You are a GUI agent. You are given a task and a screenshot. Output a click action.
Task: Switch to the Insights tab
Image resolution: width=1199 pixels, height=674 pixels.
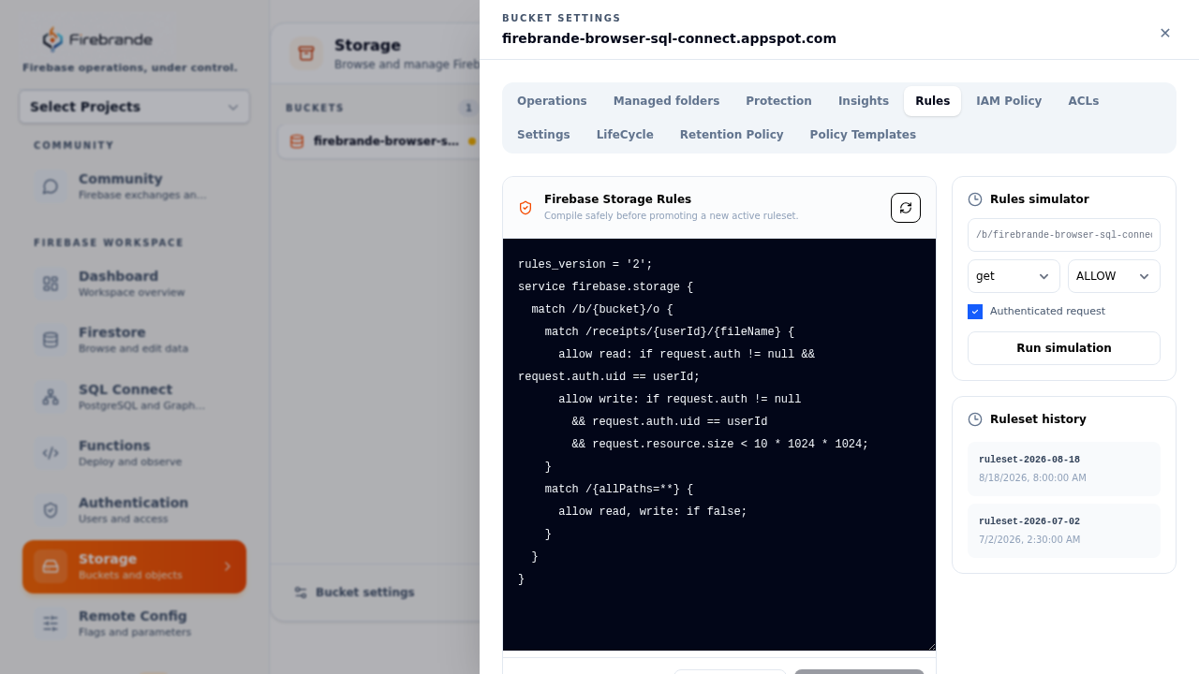click(x=864, y=101)
